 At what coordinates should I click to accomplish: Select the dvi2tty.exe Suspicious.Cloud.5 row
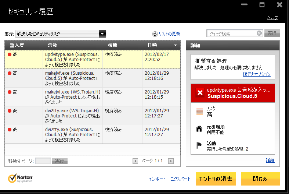[x=93, y=134]
